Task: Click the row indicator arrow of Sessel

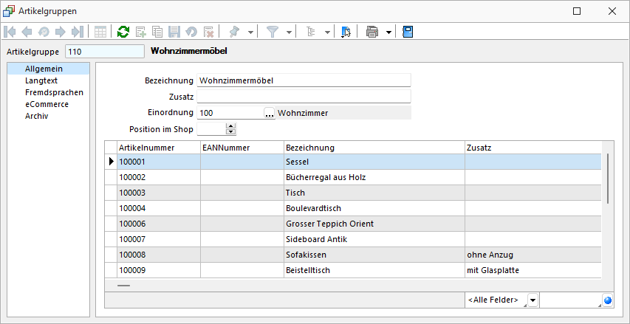Action: [x=112, y=162]
